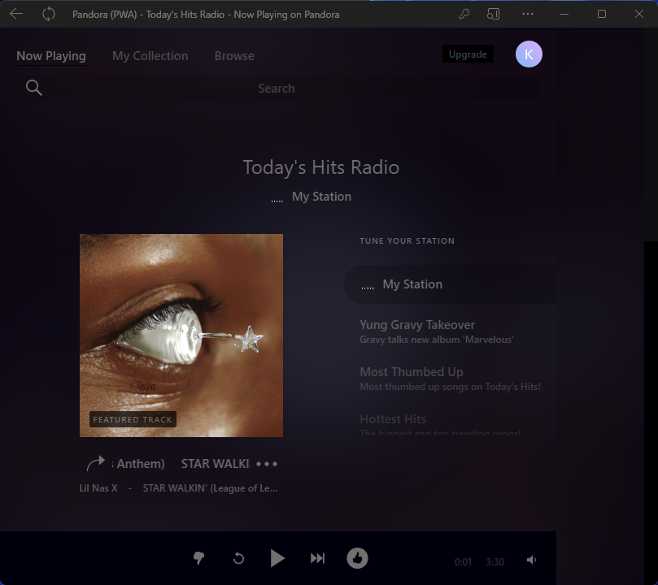
Task: Switch to My Collection tab
Action: coord(150,56)
